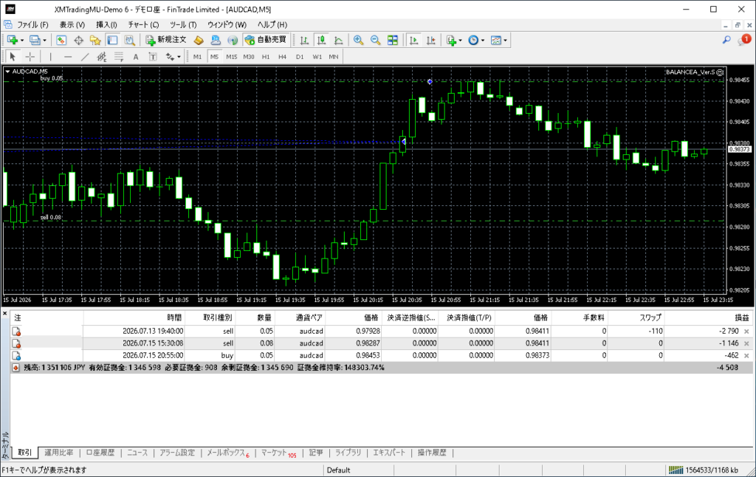Open the Strategy Tester icon
Image resolution: width=756 pixels, height=477 pixels.
pos(130,40)
